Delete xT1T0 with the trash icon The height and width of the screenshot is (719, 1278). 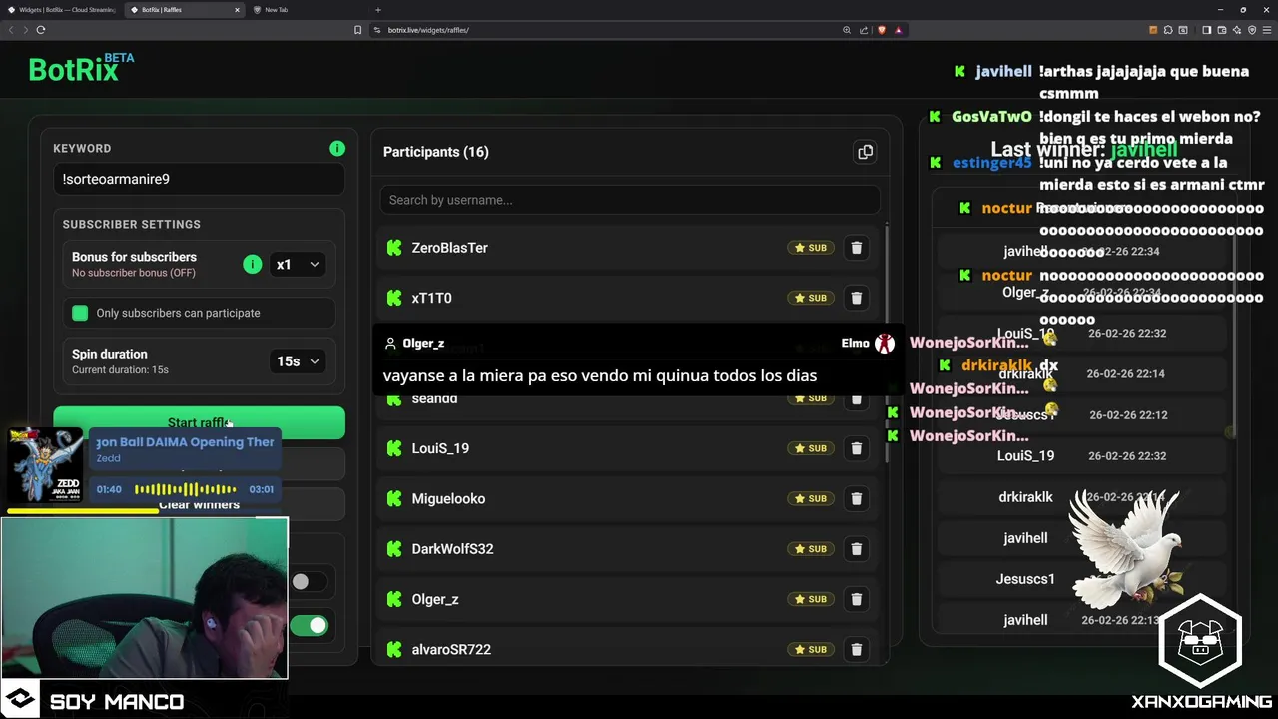point(856,298)
